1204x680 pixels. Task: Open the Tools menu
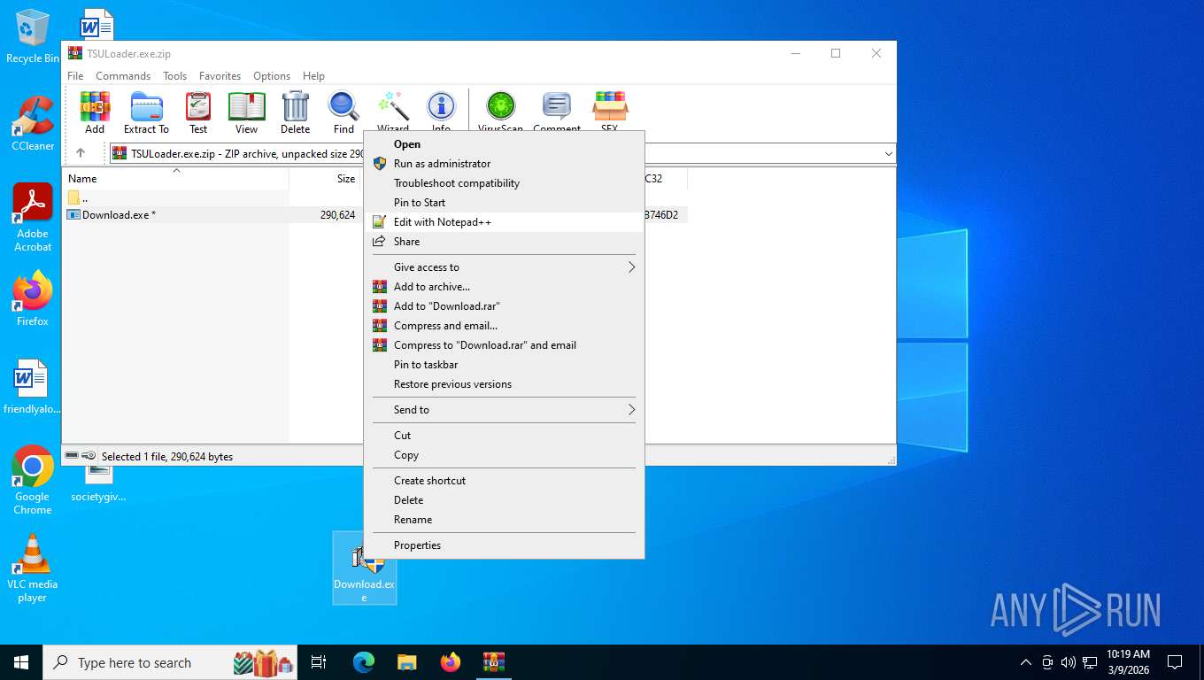coord(174,76)
